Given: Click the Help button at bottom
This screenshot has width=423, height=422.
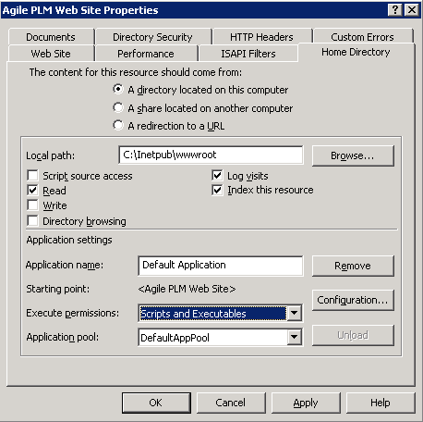Looking at the screenshot, I should 381,403.
